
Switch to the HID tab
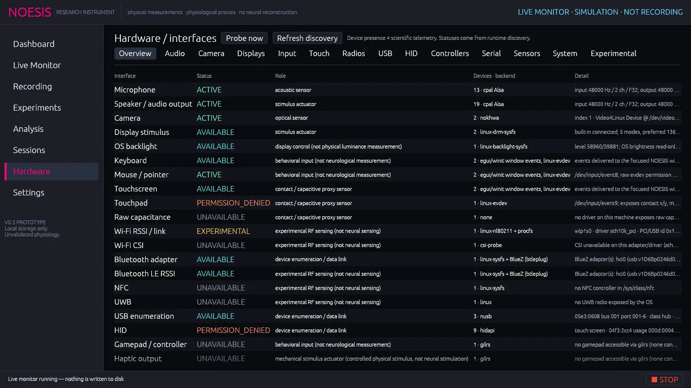tap(411, 53)
